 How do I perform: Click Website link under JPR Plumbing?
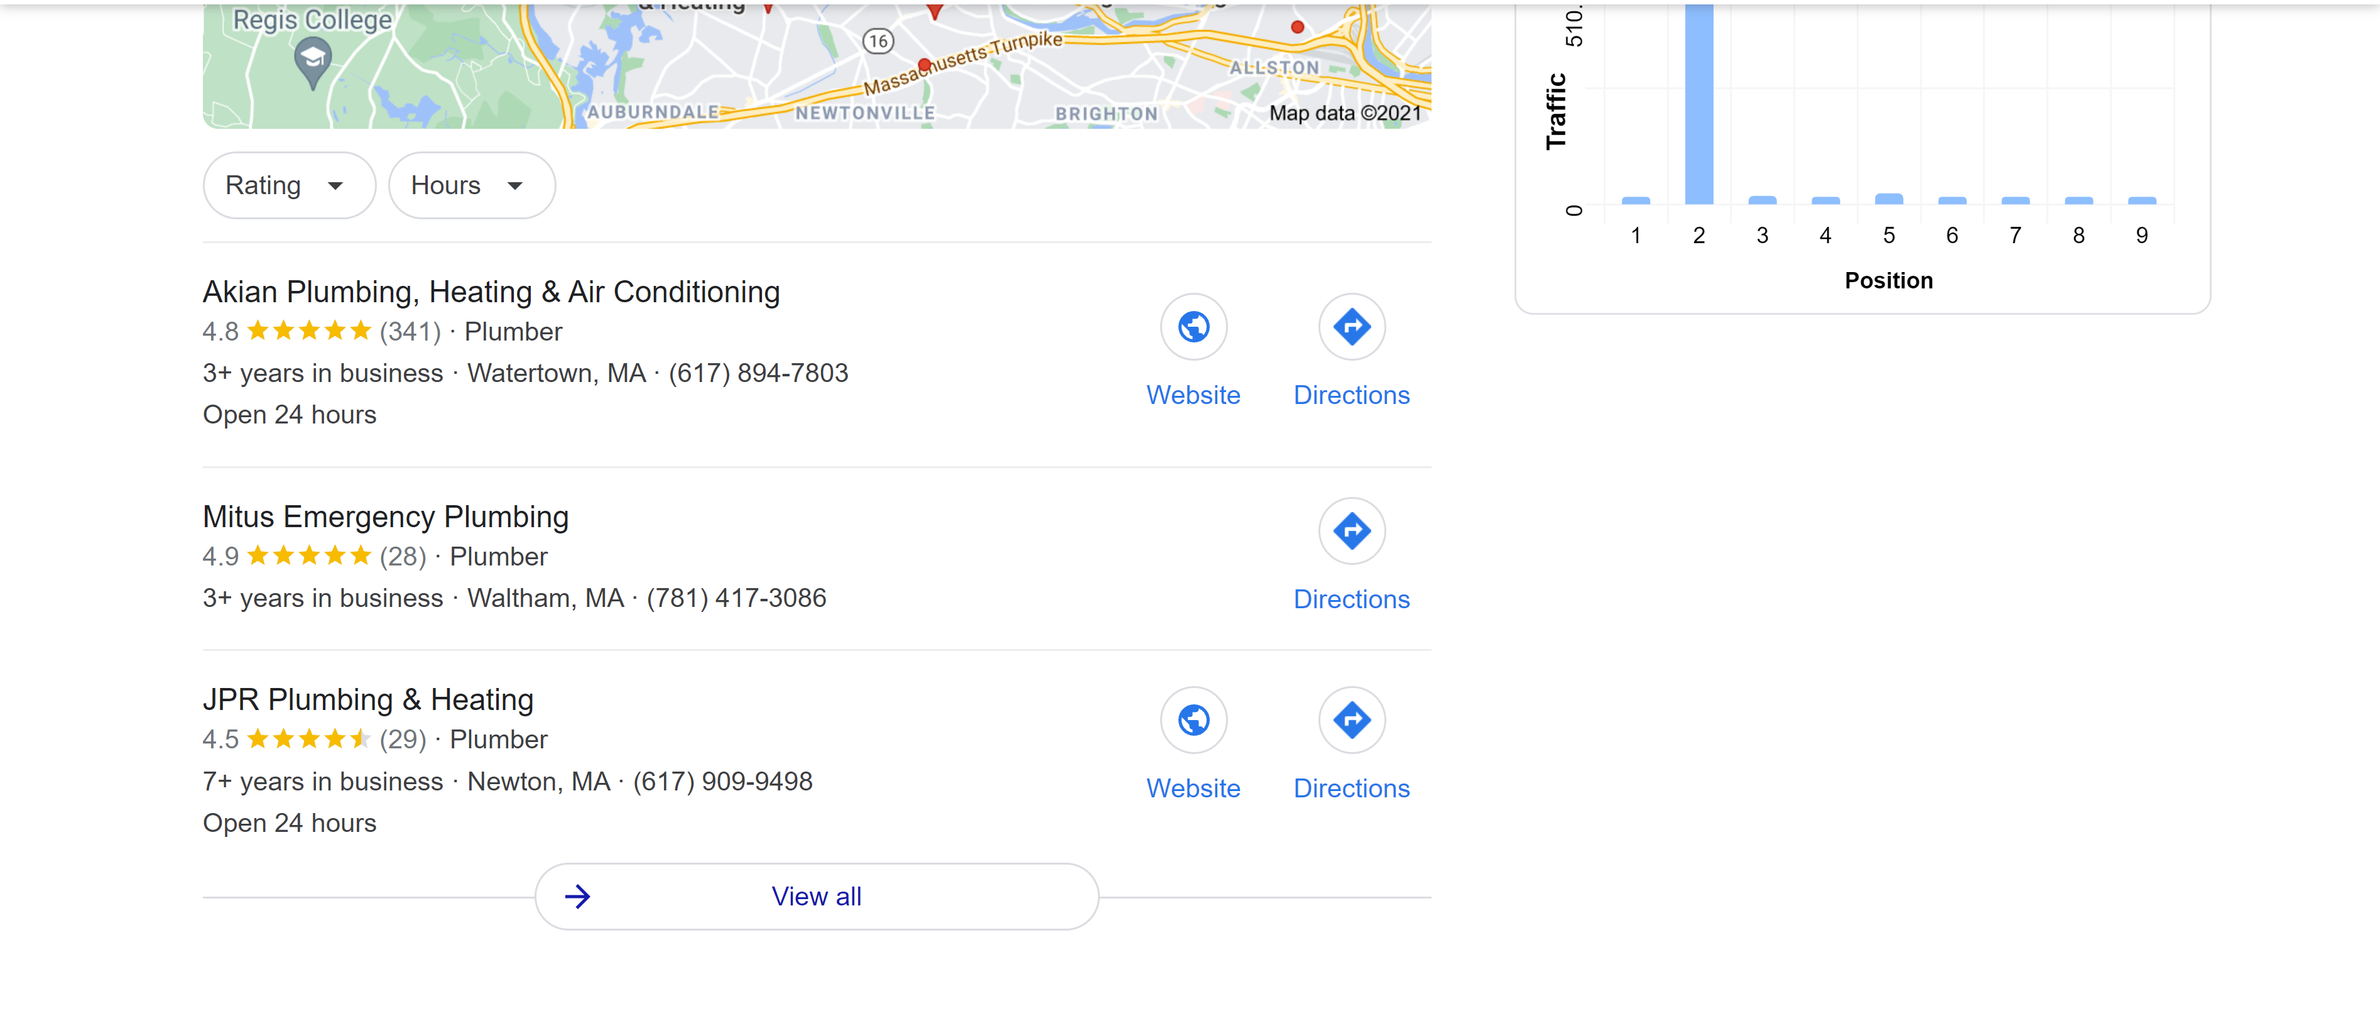coord(1193,788)
